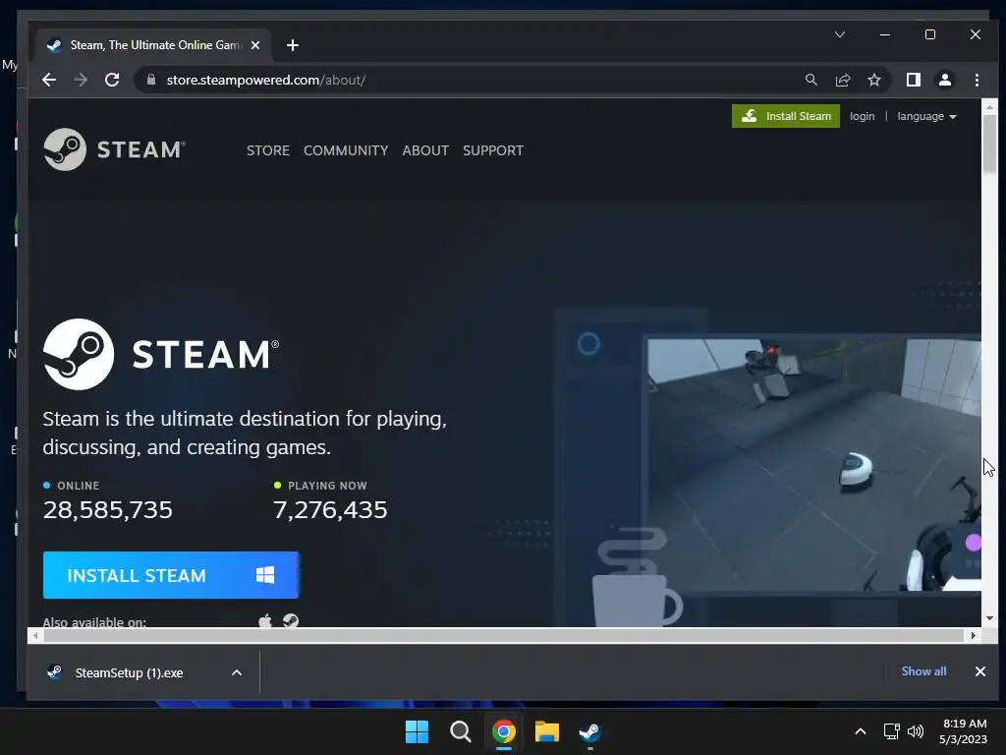Open Chrome three-dot menu
Image resolution: width=1006 pixels, height=755 pixels.
[x=977, y=80]
